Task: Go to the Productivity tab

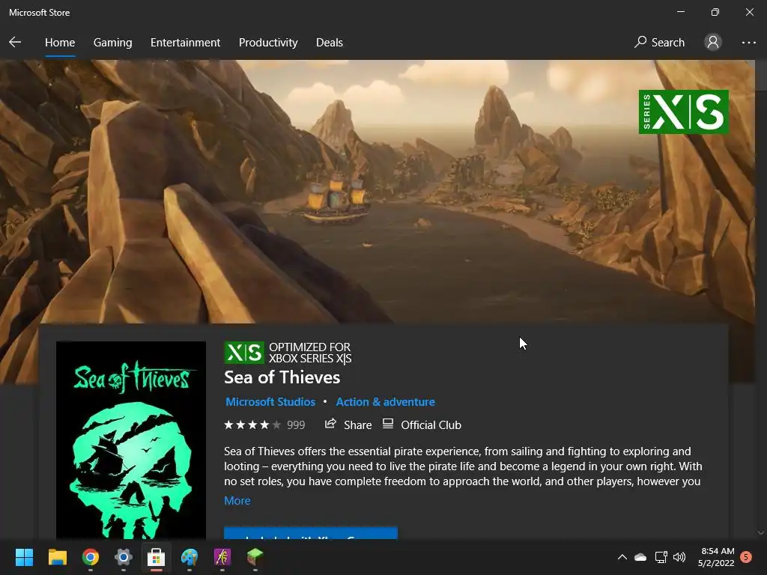Action: point(268,43)
